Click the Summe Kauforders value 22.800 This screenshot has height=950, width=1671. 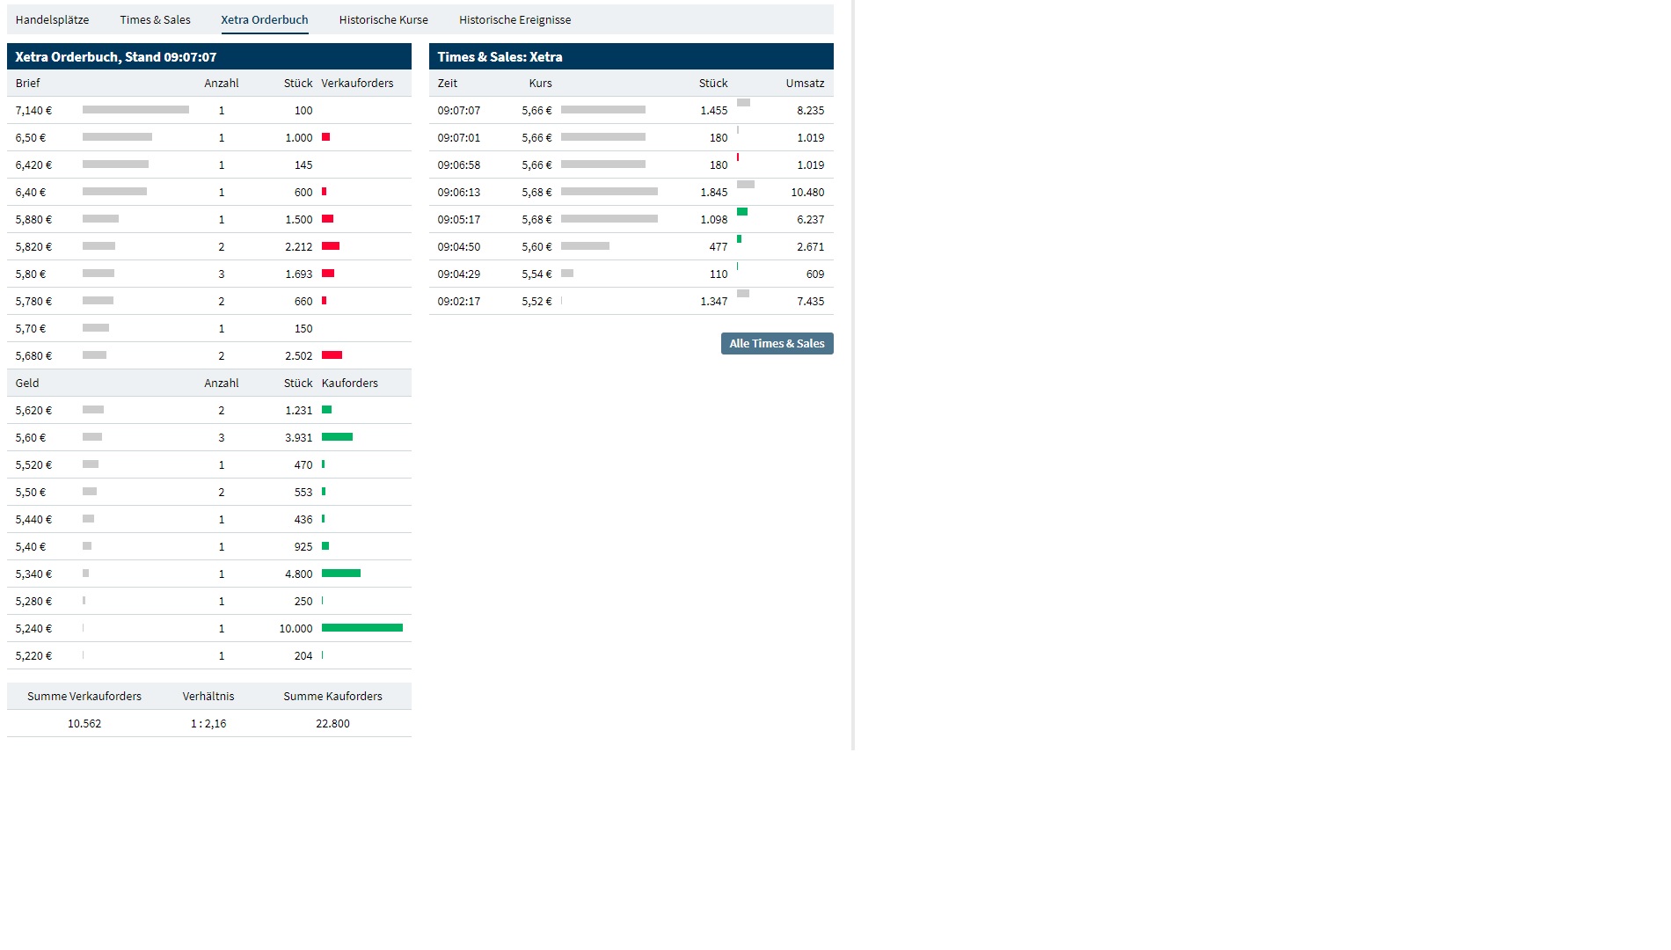(332, 723)
